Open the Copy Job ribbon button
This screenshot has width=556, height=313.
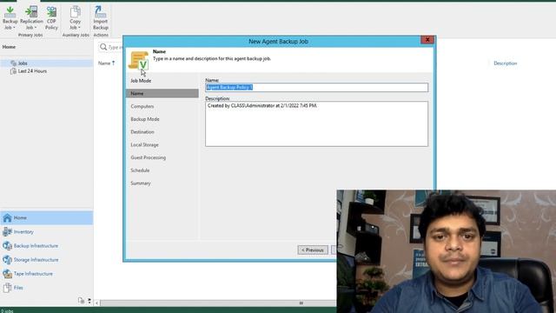[x=75, y=17]
